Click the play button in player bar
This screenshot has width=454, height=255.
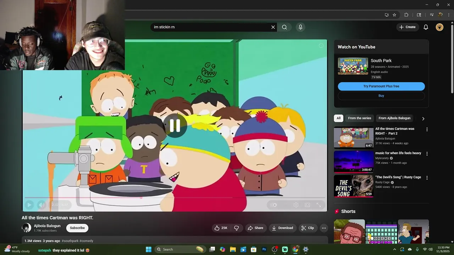click(x=29, y=205)
